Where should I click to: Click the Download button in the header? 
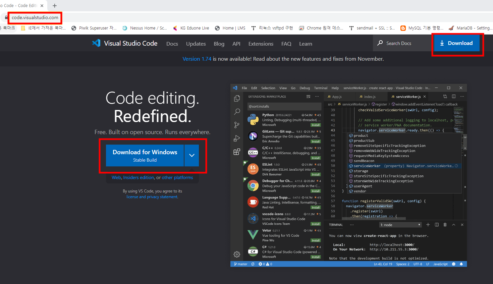(x=456, y=43)
